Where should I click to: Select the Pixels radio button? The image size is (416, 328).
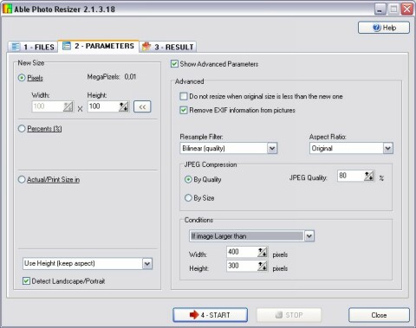(x=22, y=78)
